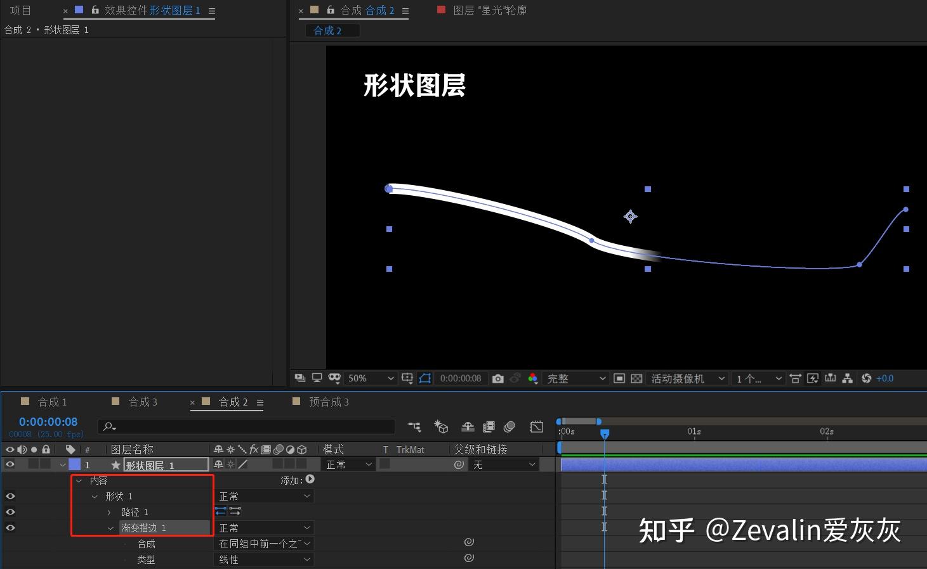Toggle the transparency grid in the viewer
This screenshot has width=927, height=569.
coord(636,378)
